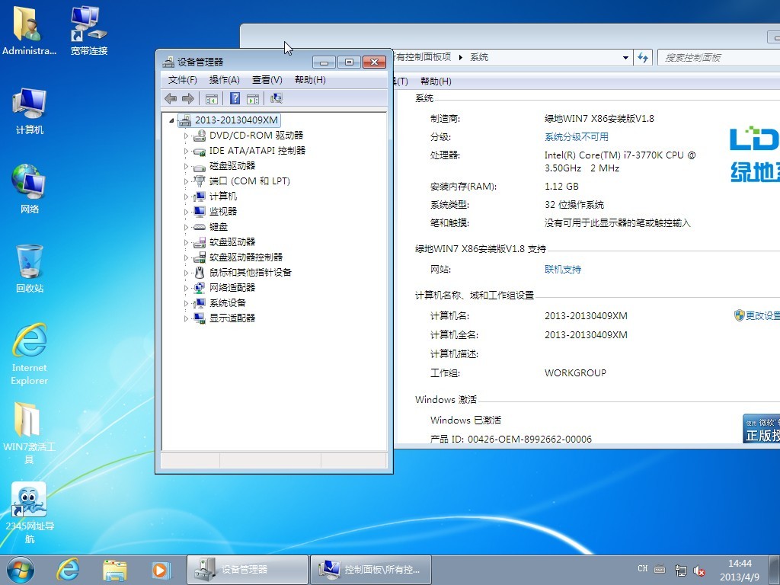Screen dimensions: 780x585
Task: Click the Forward arrow in Device Manager toolbar
Action: 188,98
